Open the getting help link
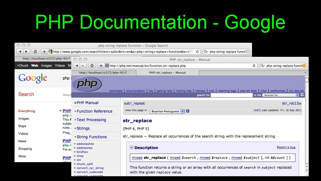 [x=165, y=91]
